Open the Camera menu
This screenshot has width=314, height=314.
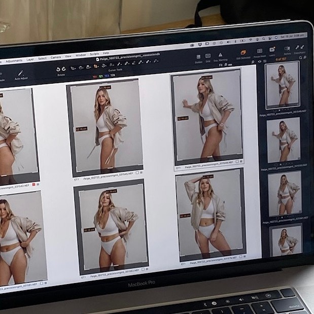(x=56, y=57)
